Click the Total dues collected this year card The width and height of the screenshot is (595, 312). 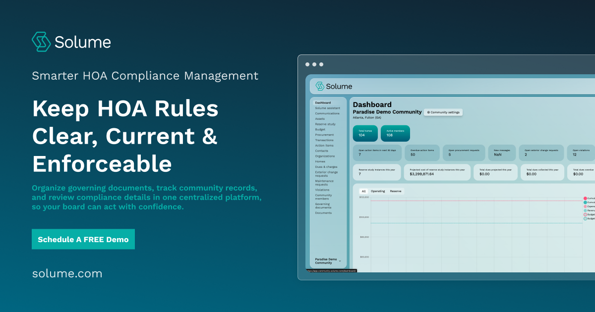pyautogui.click(x=542, y=172)
